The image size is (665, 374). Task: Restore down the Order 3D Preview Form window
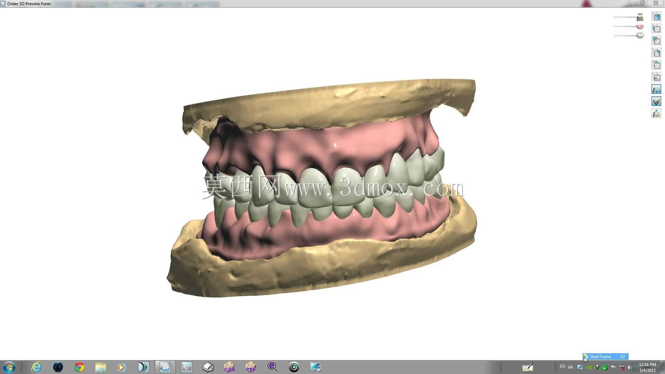[642, 3]
